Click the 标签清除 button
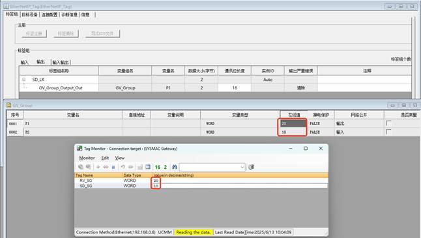The height and width of the screenshot is (238, 421). tap(66, 33)
